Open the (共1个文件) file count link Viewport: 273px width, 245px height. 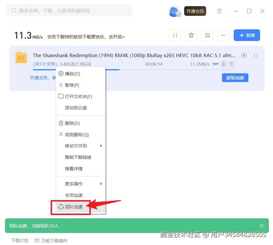point(45,64)
